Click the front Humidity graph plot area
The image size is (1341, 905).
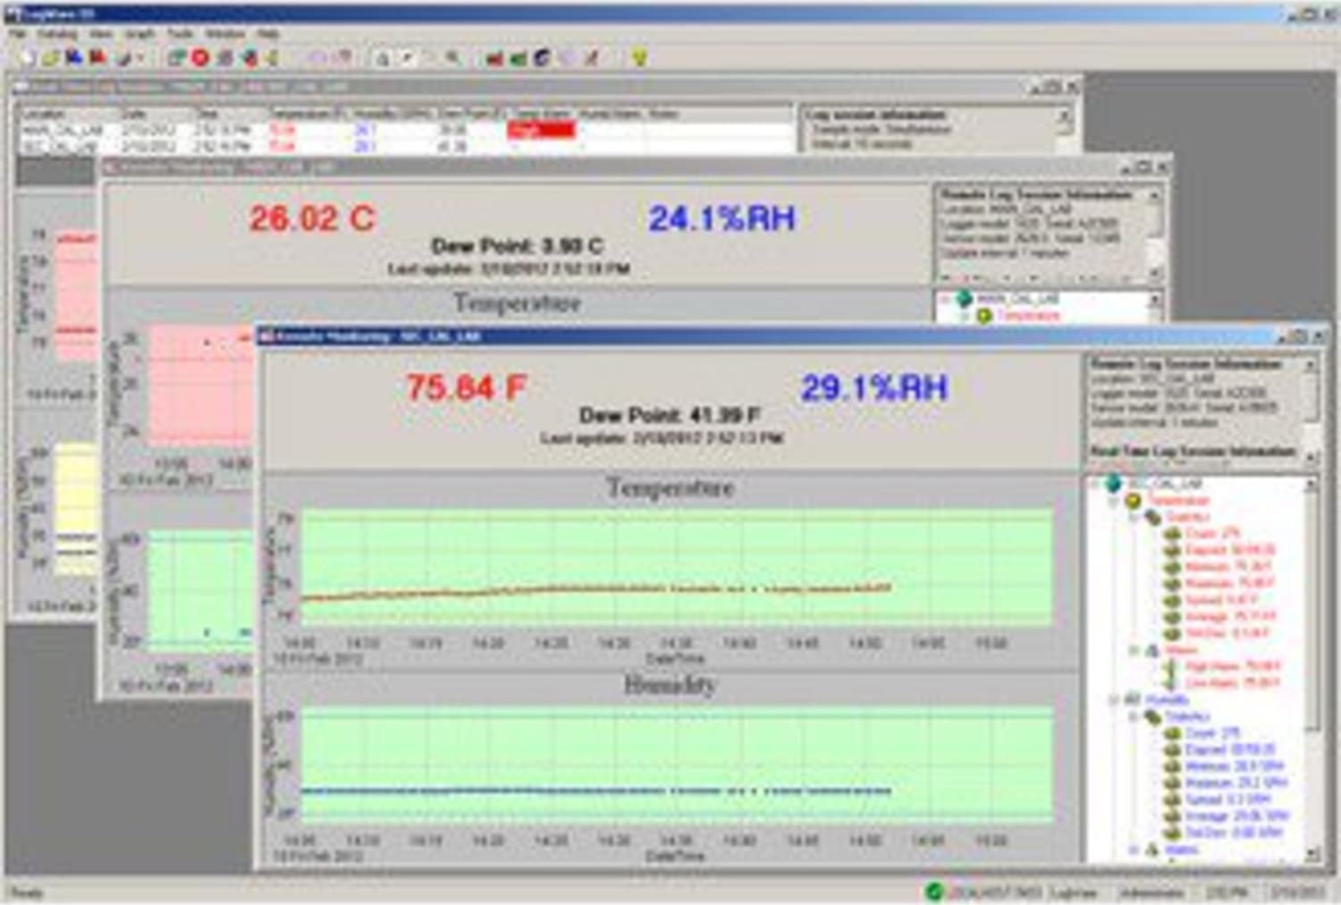[677, 765]
